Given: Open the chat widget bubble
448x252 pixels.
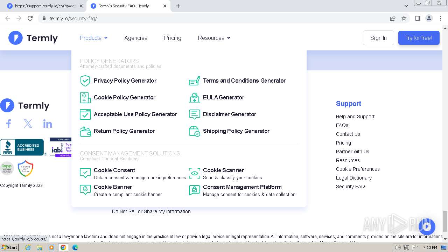Looking at the screenshot, I should (x=427, y=227).
